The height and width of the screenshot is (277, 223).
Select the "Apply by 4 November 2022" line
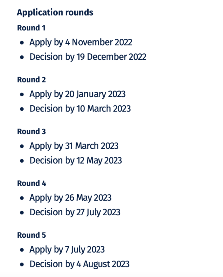coord(81,42)
